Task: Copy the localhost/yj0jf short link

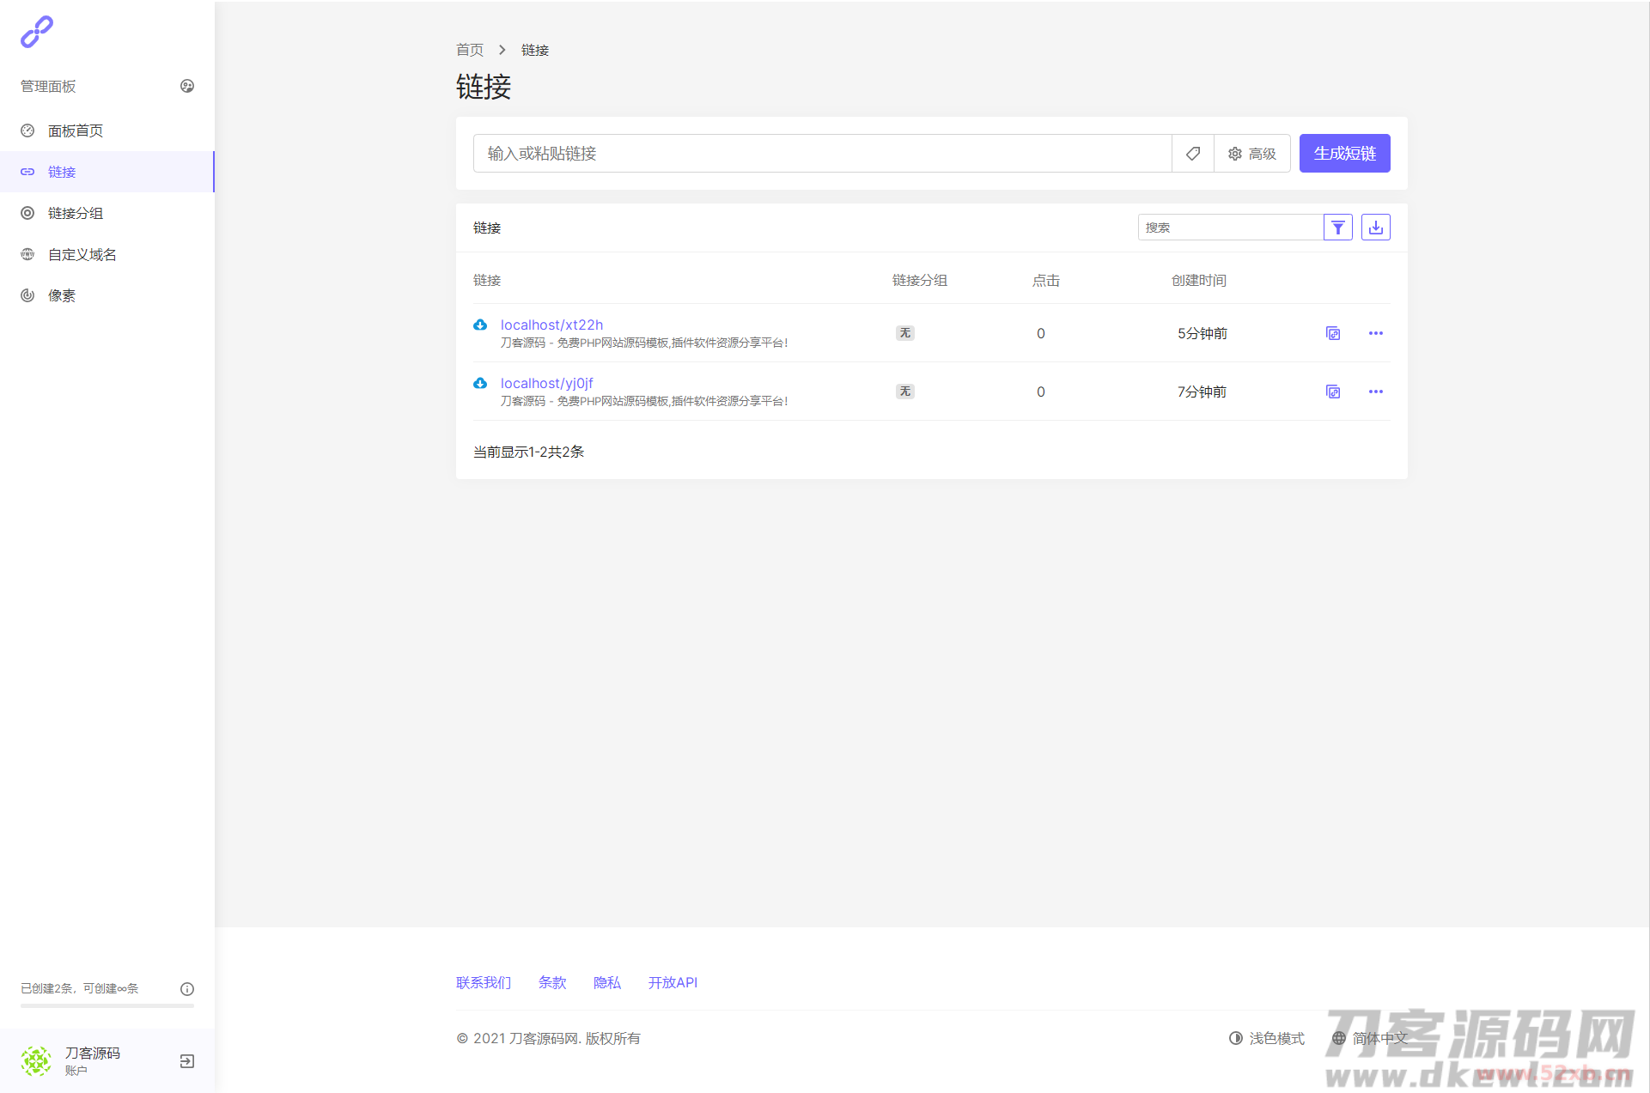Action: pos(1332,392)
